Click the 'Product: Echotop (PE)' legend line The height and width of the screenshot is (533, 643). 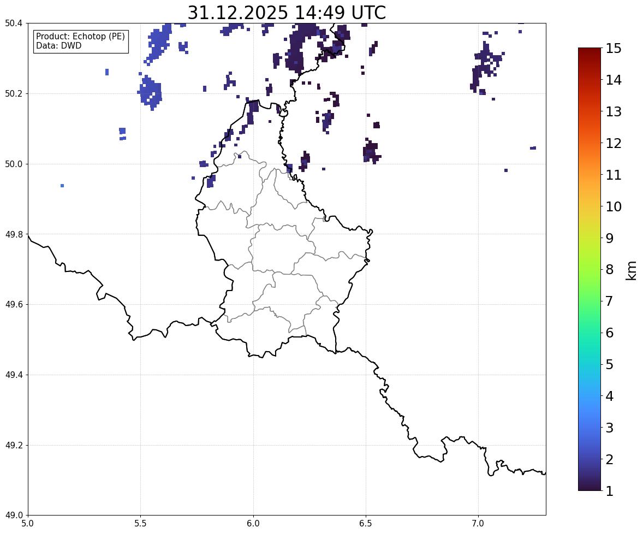point(80,37)
